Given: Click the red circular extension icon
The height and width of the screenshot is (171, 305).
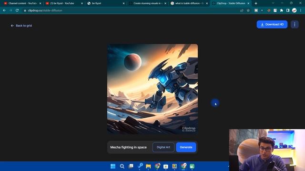Looking at the screenshot, I should (x=269, y=10).
